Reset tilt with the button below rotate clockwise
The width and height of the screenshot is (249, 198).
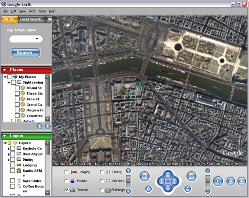pyautogui.click(x=187, y=189)
